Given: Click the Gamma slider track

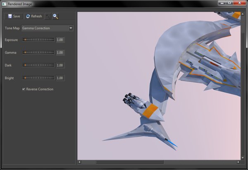Looking at the screenshot, I should [x=38, y=53].
